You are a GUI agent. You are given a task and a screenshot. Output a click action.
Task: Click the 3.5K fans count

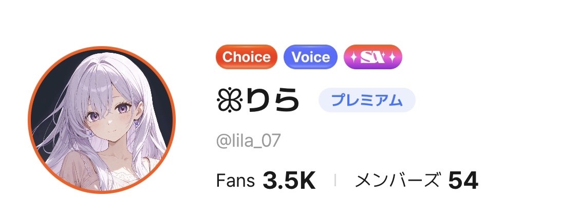[x=289, y=180]
